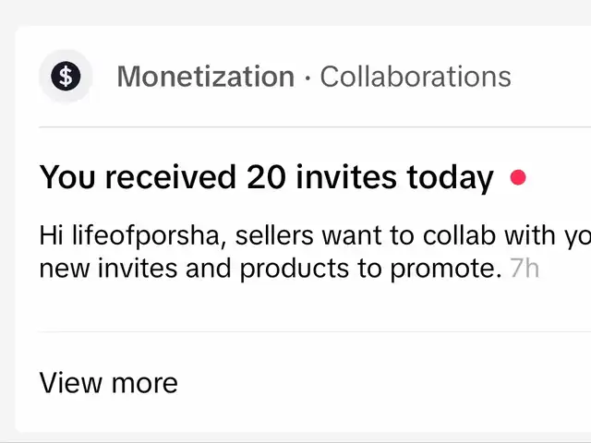Viewport: 591px width, 443px height.
Task: Click the gray background above the notification card
Action: click(295, 12)
